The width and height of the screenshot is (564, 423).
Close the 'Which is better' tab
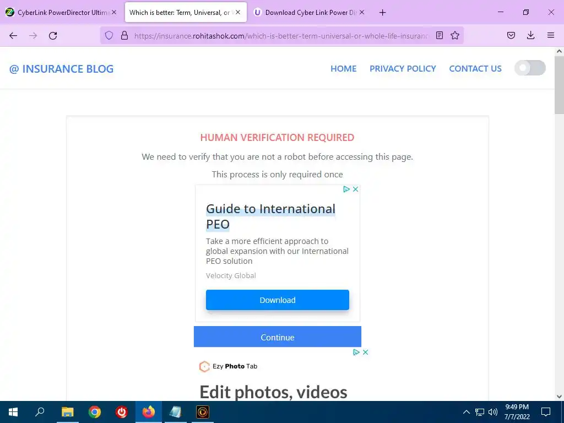(x=238, y=12)
